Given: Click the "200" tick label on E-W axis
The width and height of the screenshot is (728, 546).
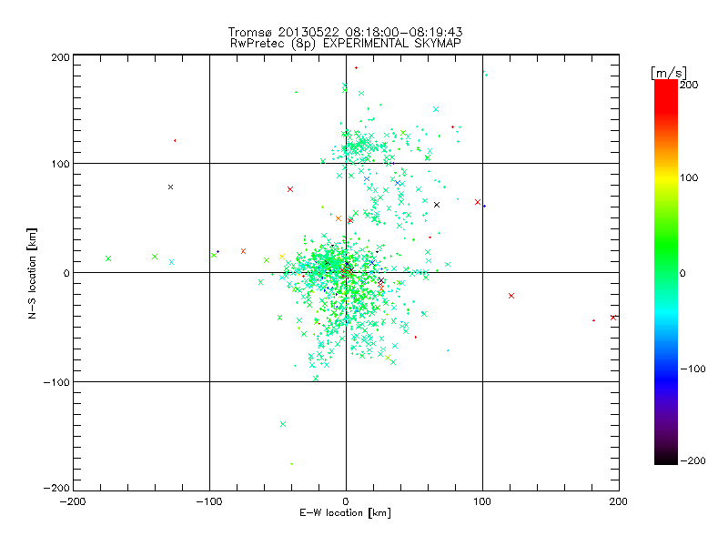Looking at the screenshot, I should coord(619,501).
